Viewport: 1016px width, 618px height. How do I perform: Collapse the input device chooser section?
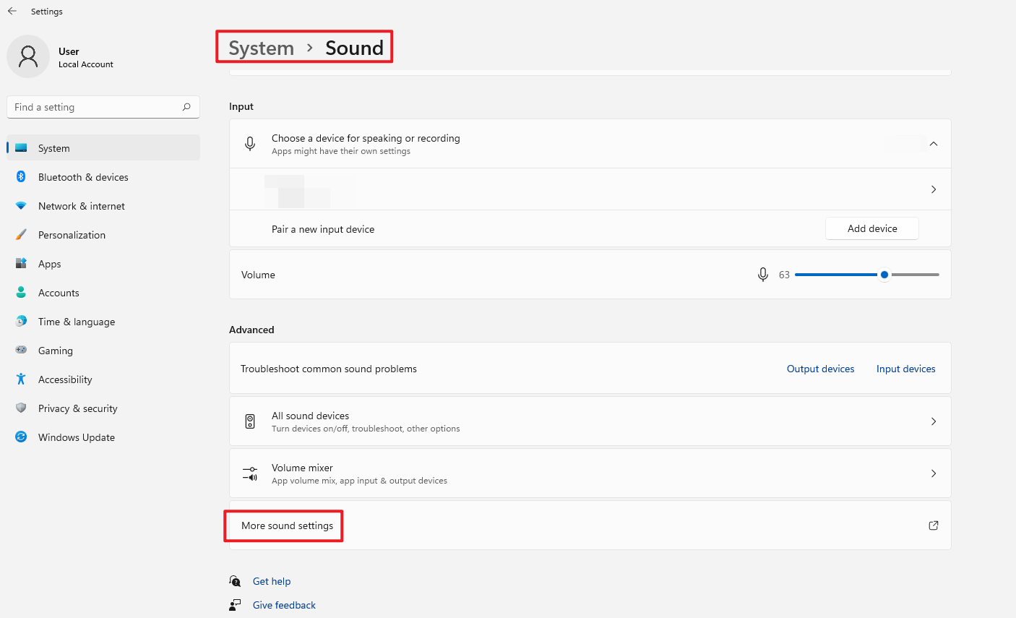pyautogui.click(x=933, y=144)
